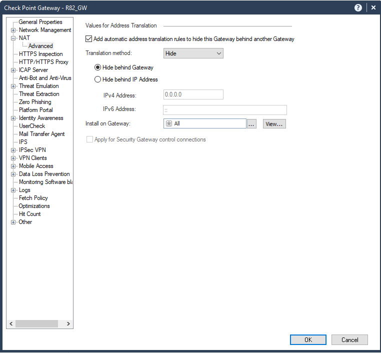Expand the Identity Awareness node
381x353 pixels.
click(13, 118)
